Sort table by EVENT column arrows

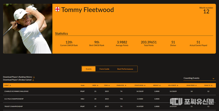click(x=10, y=85)
